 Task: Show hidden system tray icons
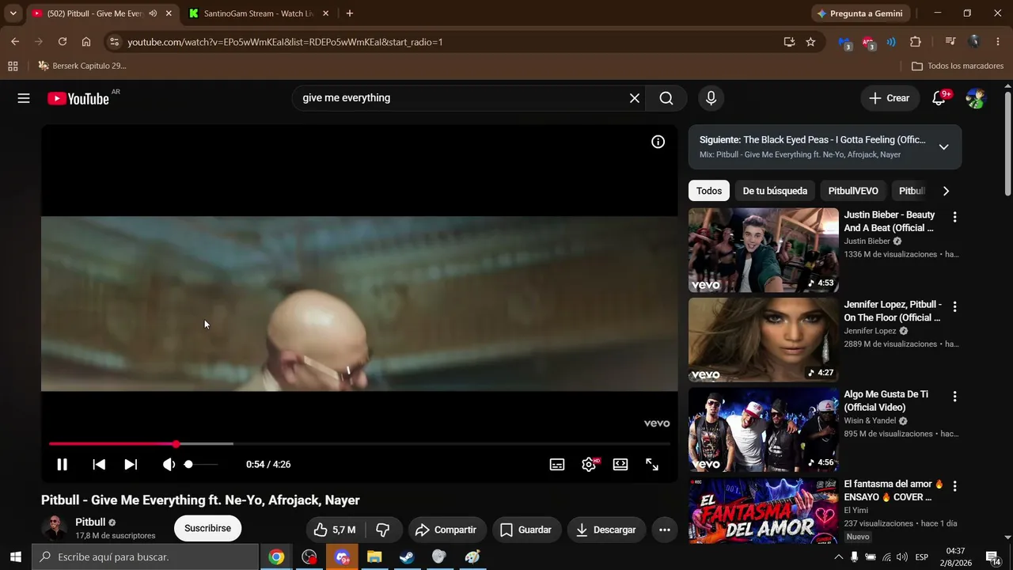[839, 557]
